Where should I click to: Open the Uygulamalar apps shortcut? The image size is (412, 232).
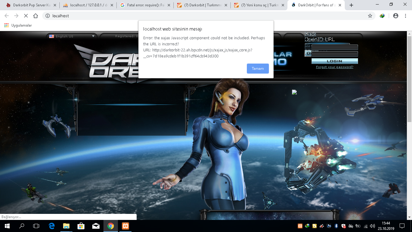coord(18,25)
